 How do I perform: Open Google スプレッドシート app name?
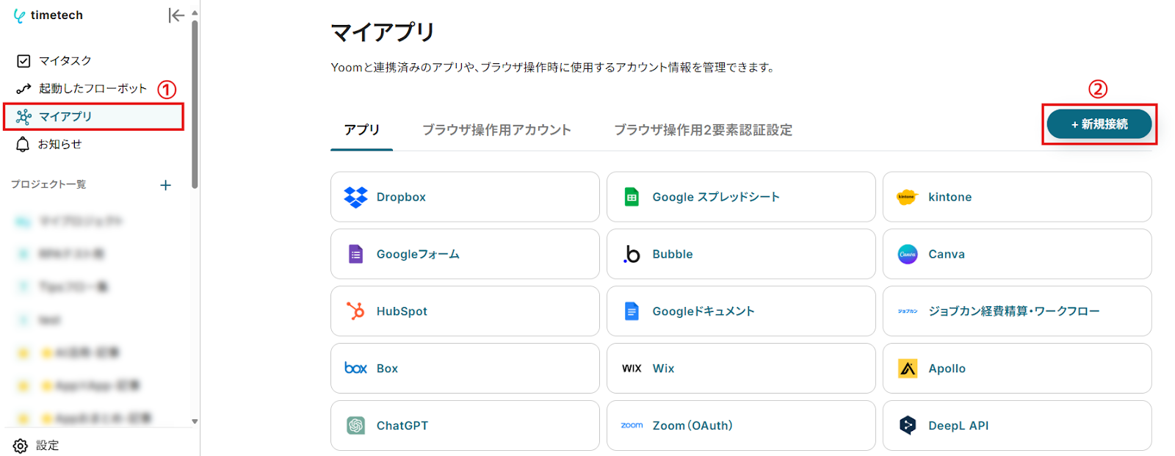tap(716, 197)
